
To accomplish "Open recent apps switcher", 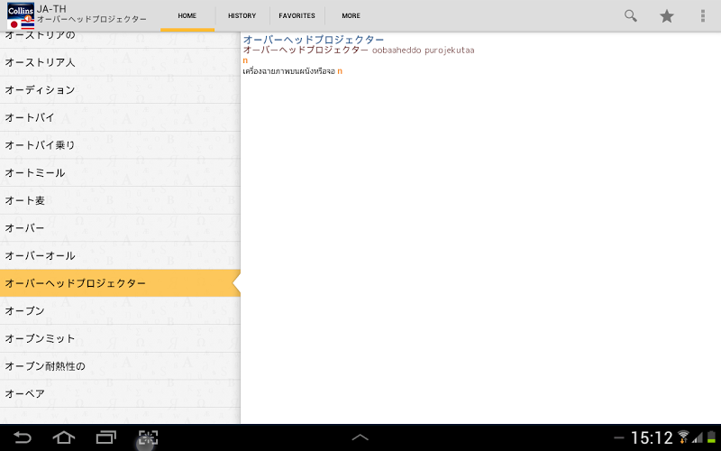I will point(105,437).
